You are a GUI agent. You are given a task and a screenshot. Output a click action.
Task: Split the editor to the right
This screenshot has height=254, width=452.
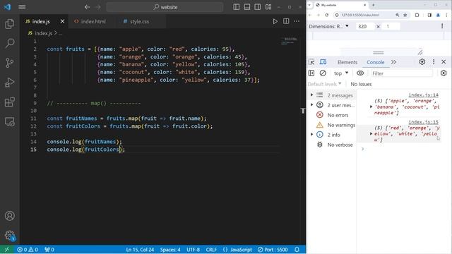click(286, 21)
